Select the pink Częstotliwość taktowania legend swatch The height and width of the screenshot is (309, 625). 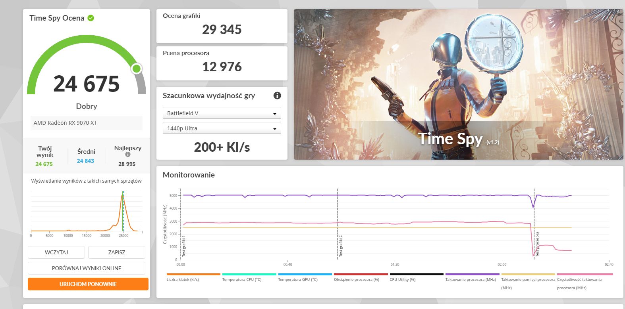tap(585, 274)
